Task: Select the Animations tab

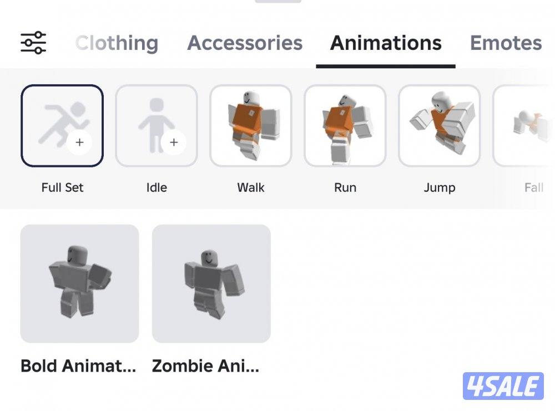Action: point(386,43)
